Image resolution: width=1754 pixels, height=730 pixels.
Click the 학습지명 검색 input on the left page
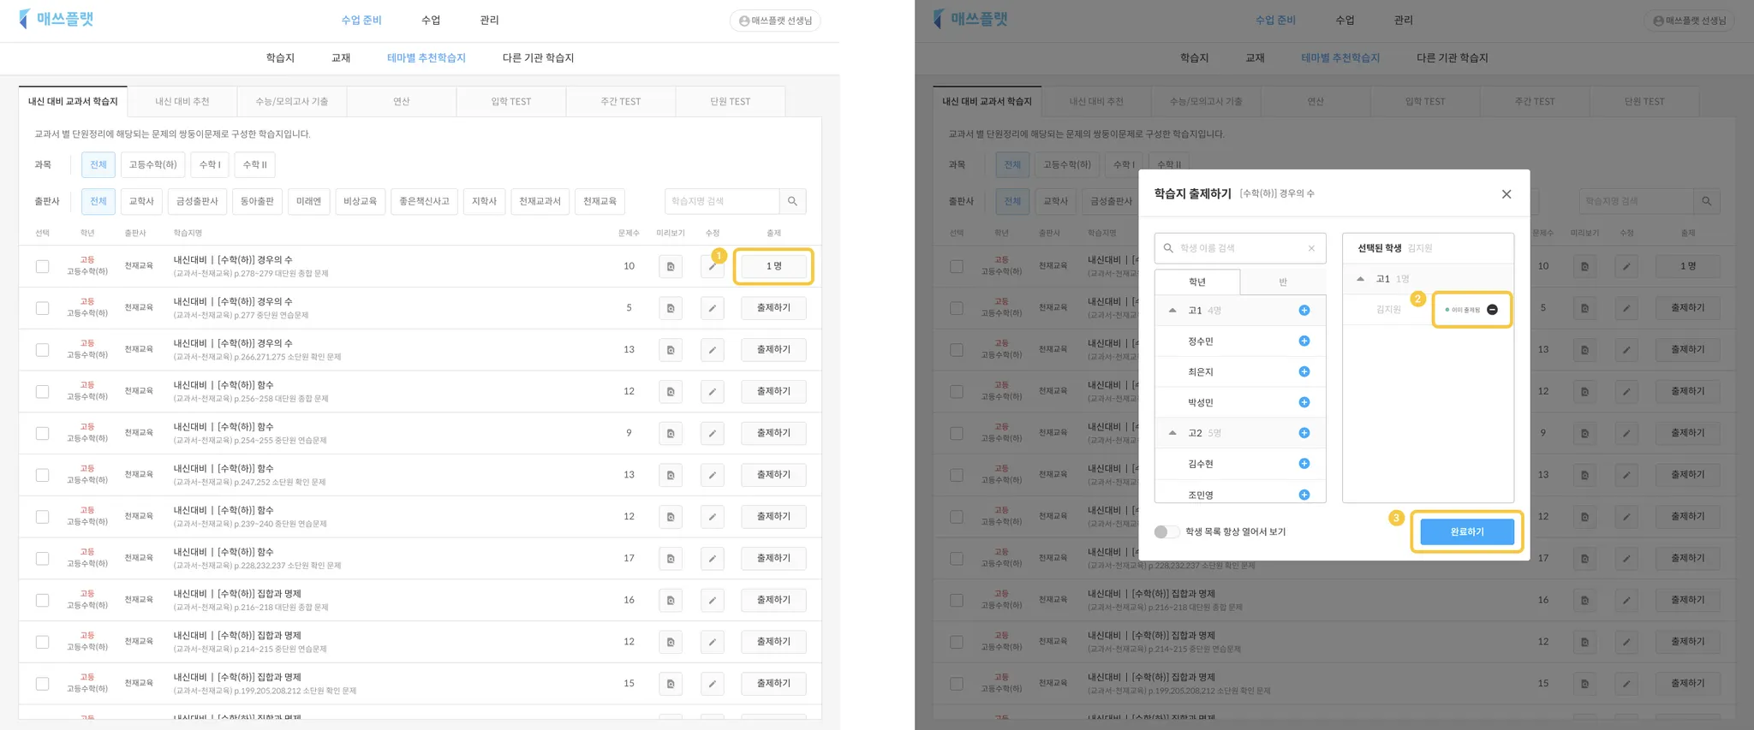(x=722, y=201)
